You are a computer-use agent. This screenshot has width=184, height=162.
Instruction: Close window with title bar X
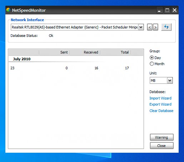175,10
